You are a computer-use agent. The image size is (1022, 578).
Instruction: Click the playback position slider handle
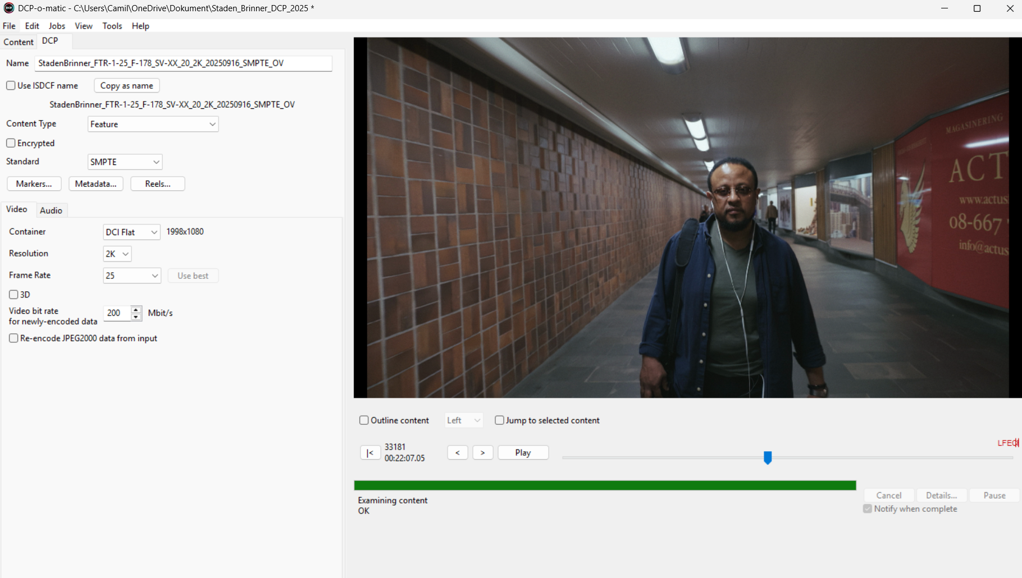768,458
